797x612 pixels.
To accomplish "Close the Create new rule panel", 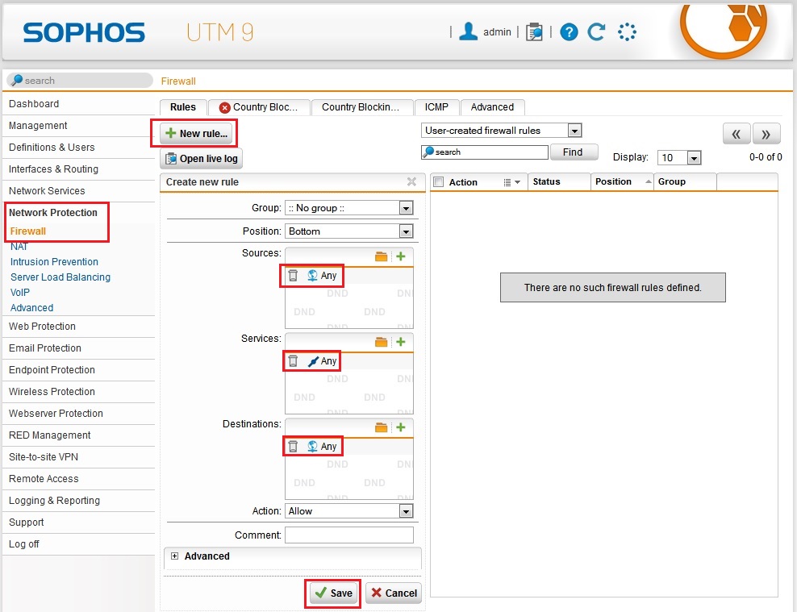I will (411, 181).
